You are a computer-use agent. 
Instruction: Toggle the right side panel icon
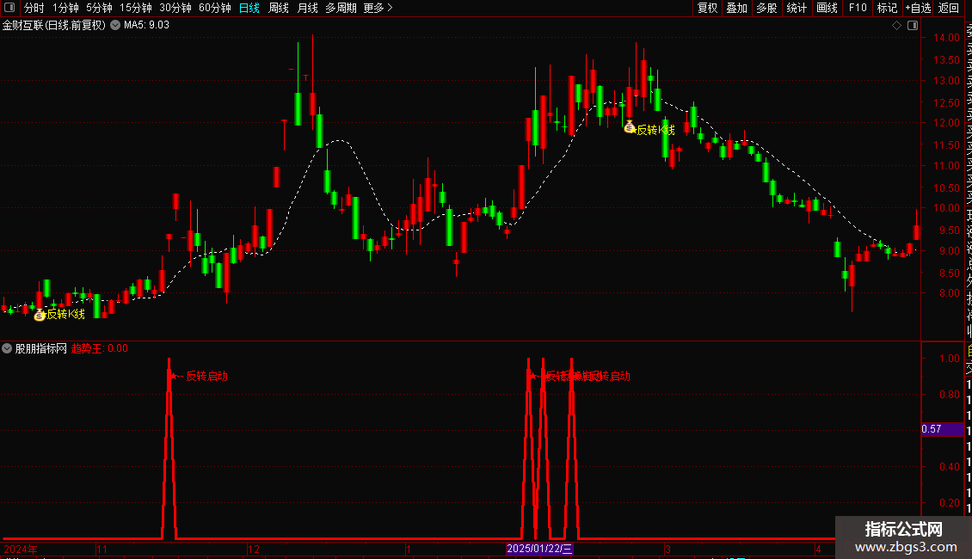click(x=913, y=26)
